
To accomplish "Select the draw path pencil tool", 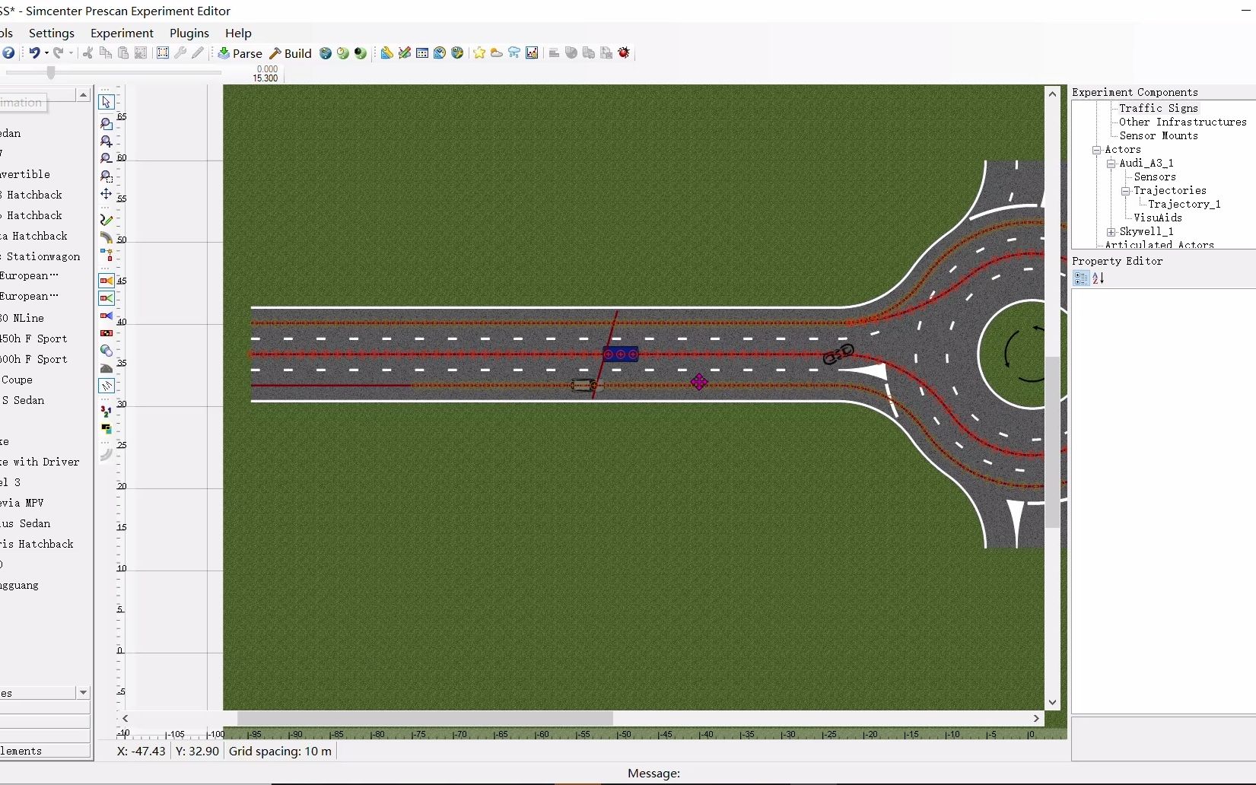I will point(107,220).
